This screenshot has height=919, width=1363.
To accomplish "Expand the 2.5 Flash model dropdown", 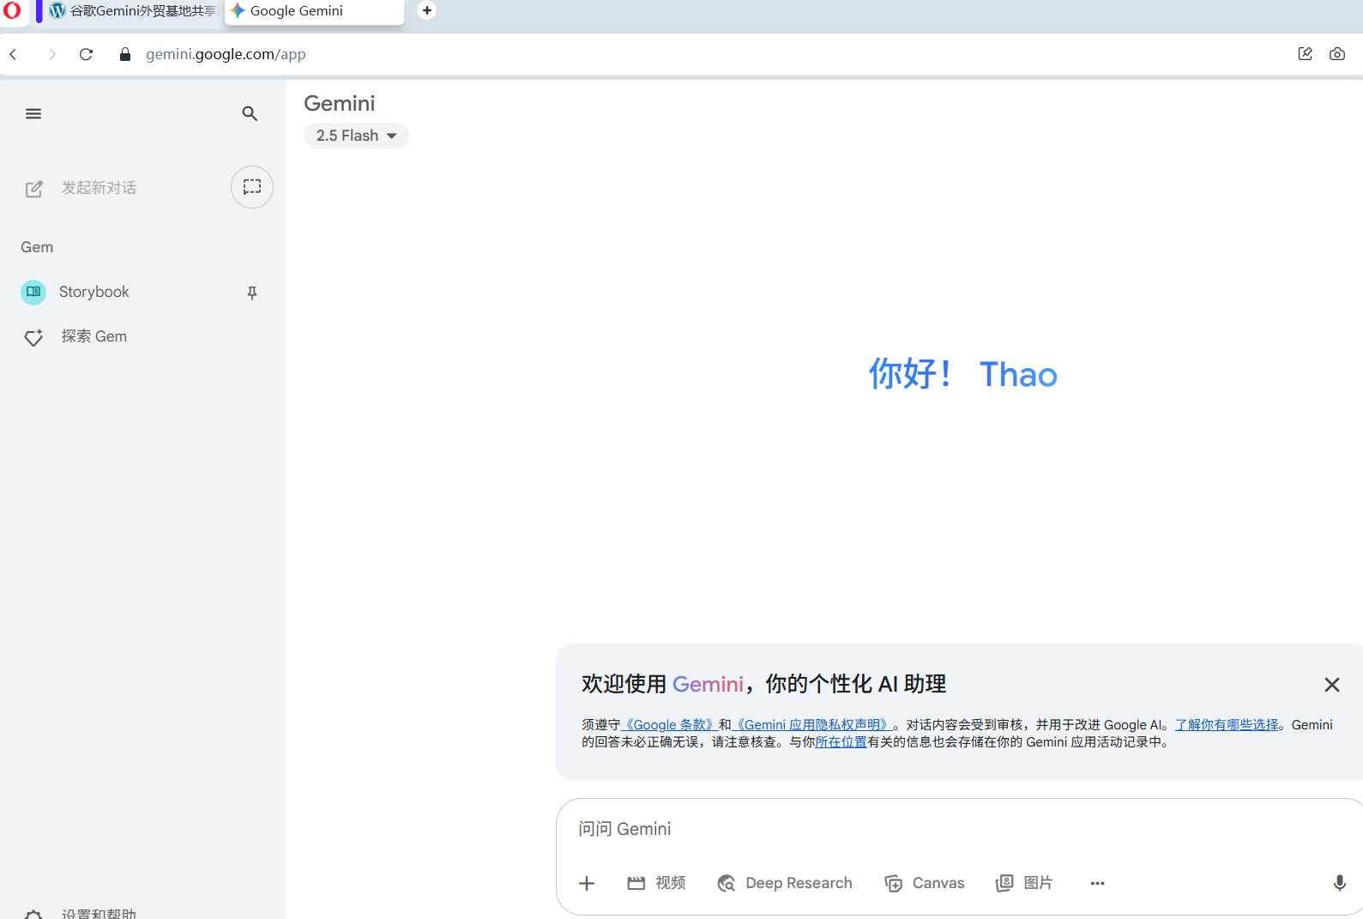I will click(356, 136).
